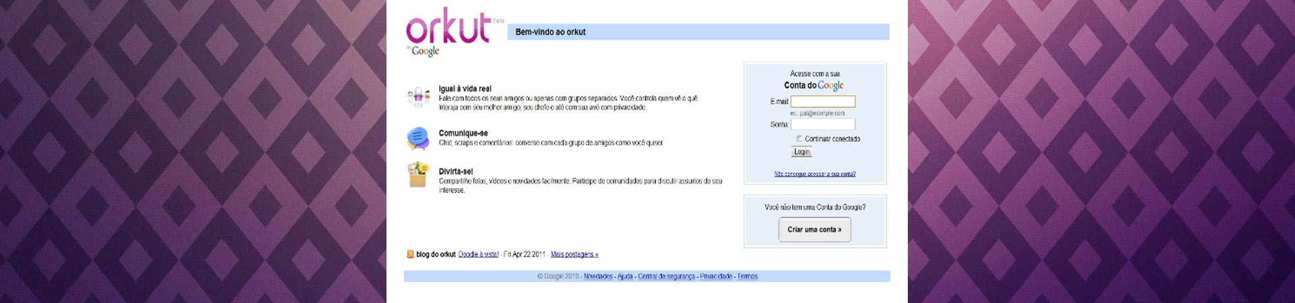Click the orkut logo
The height and width of the screenshot is (303, 1295).
click(449, 27)
